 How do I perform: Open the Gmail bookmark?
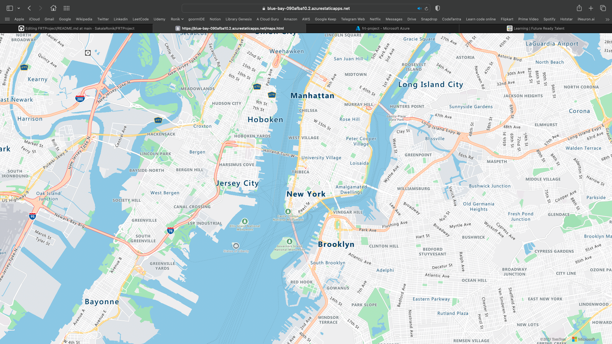click(x=49, y=19)
